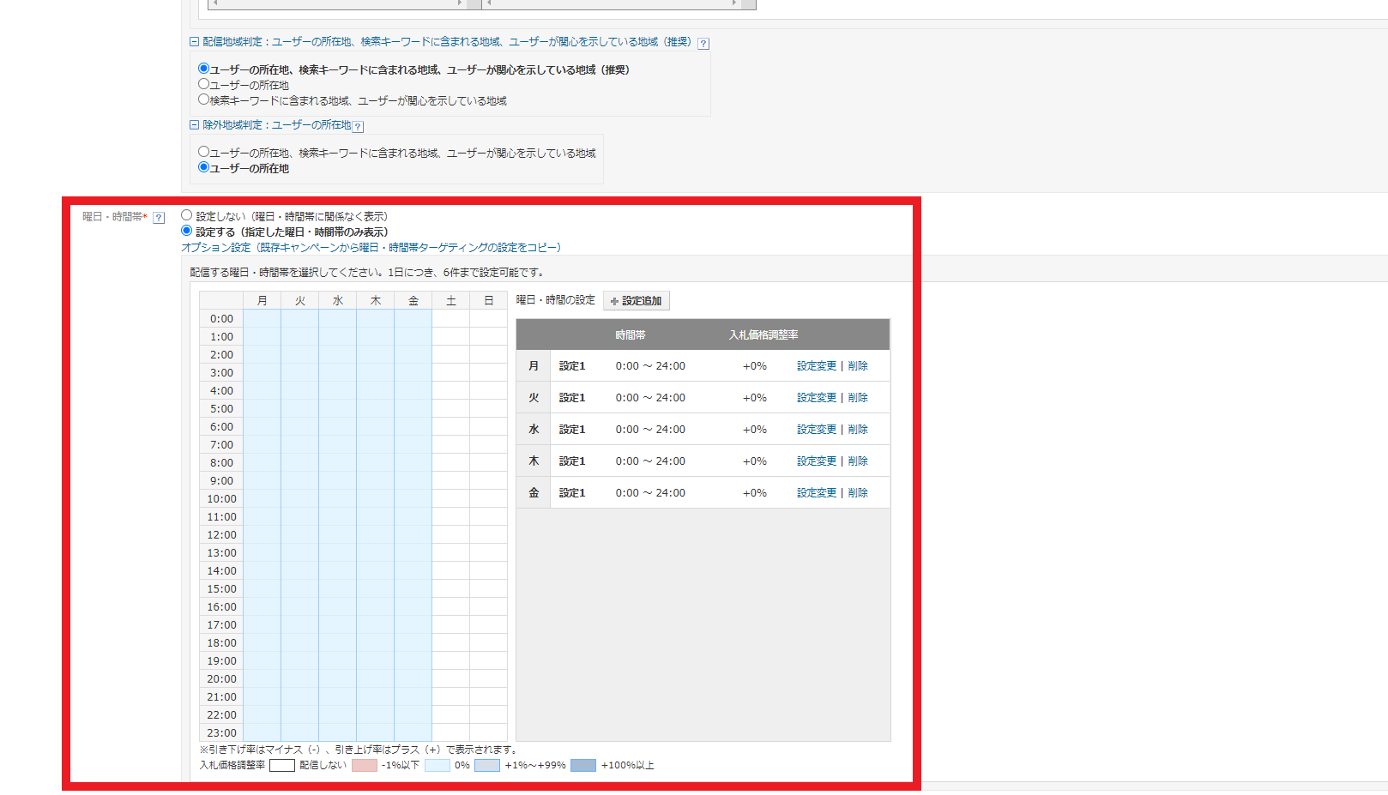The image size is (1388, 795).
Task: Click the 土 column header in schedule grid
Action: (451, 300)
